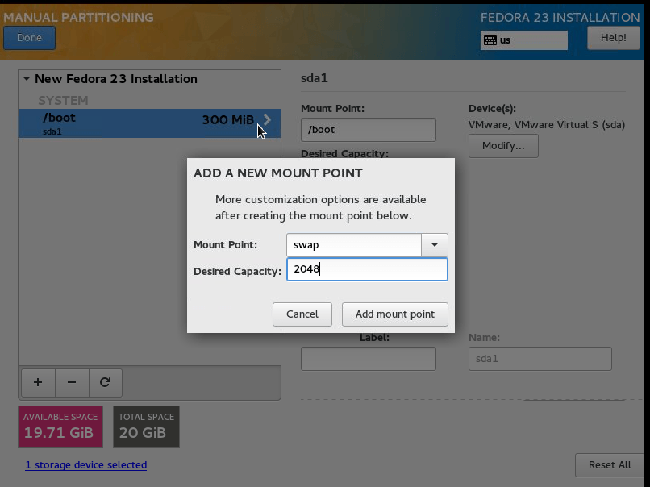This screenshot has width=650, height=487.
Task: Open the 1 storage device selected link
Action: pyautogui.click(x=86, y=465)
